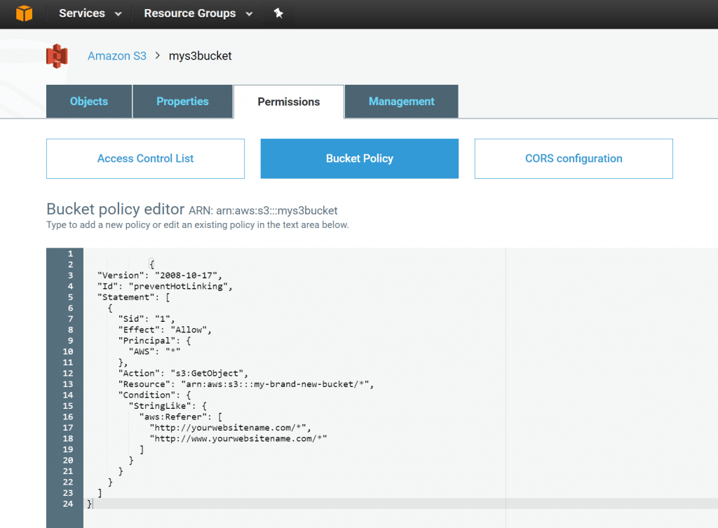Open the Services dropdown menu

point(83,13)
